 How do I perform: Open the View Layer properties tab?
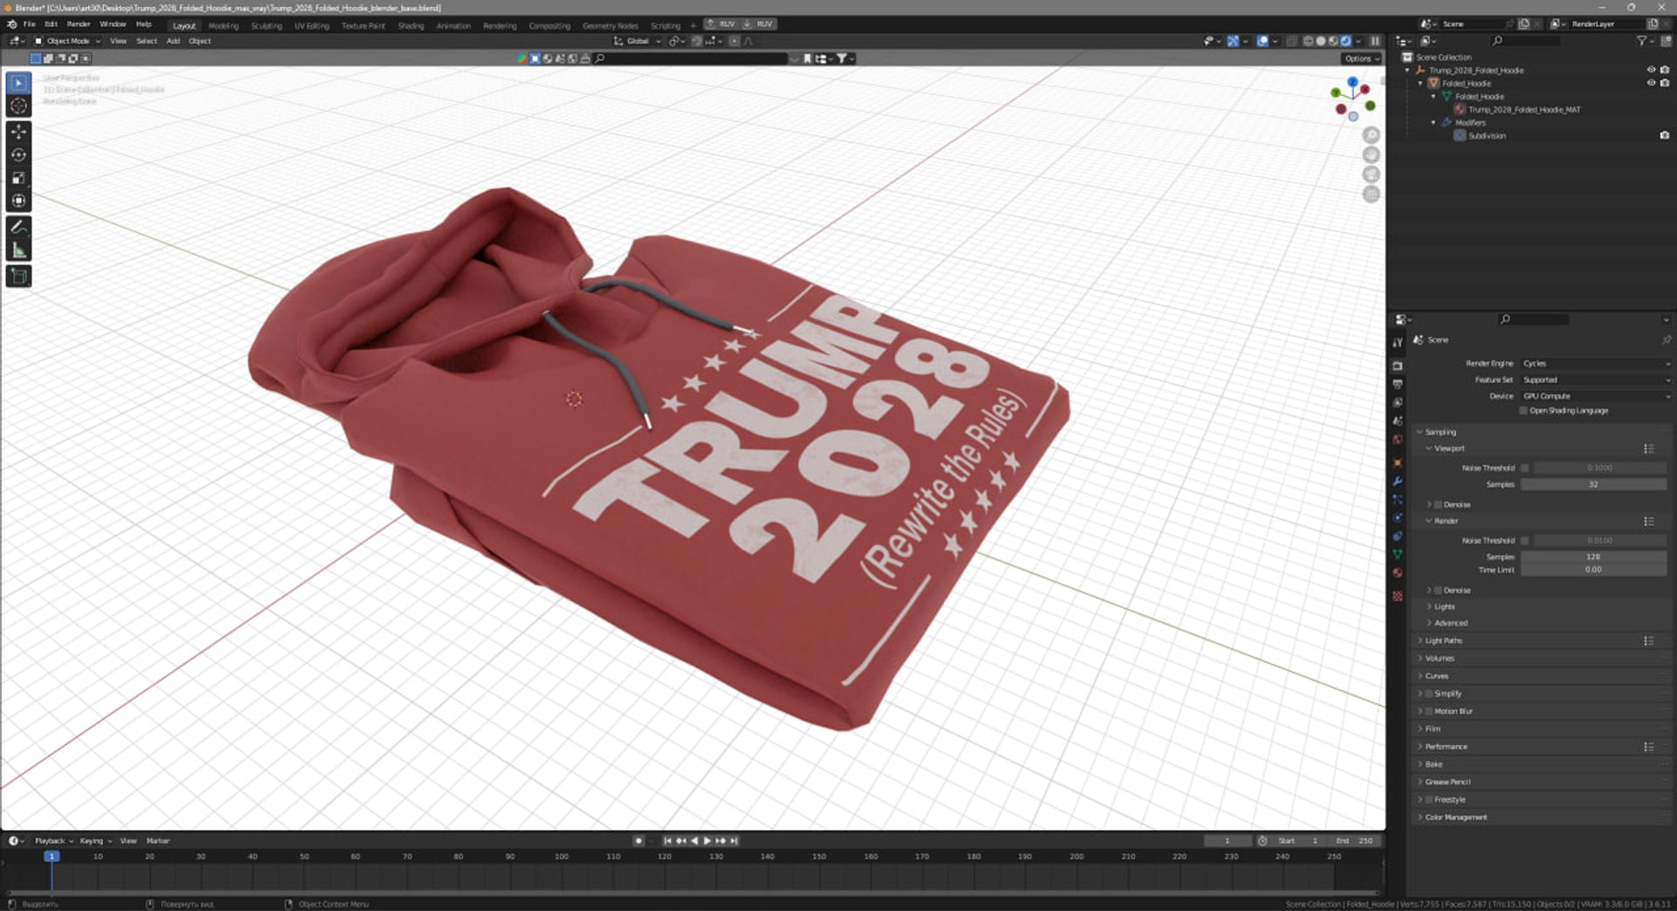click(x=1397, y=402)
